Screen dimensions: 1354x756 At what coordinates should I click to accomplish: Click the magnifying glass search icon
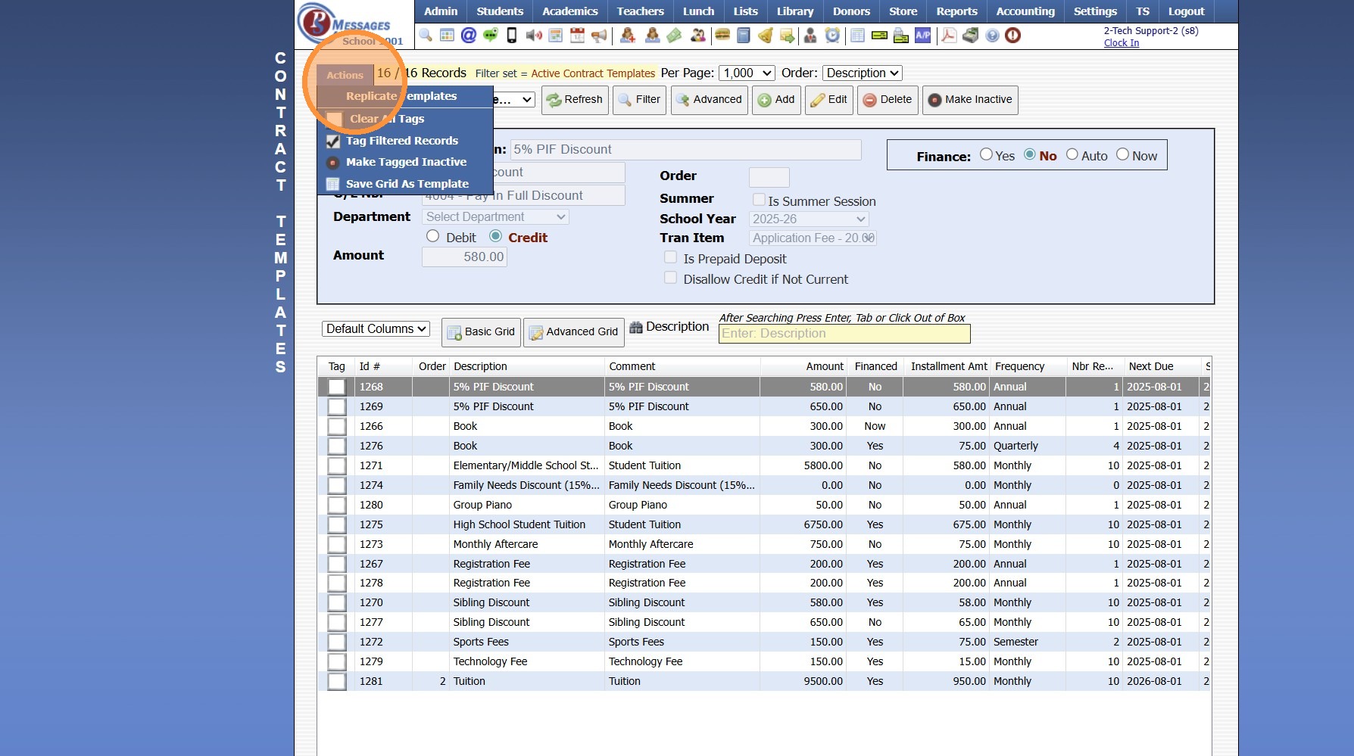tap(426, 36)
